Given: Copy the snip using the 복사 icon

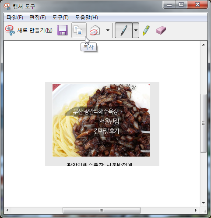Looking at the screenshot, I should click(x=79, y=30).
